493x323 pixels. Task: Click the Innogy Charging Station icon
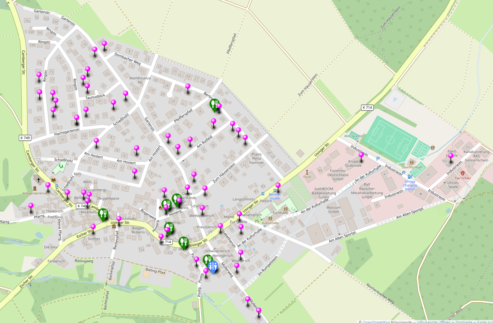pyautogui.click(x=410, y=177)
